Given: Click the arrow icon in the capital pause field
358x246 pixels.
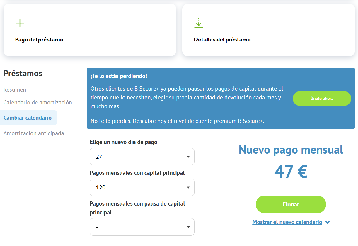Looking at the screenshot, I should click(x=188, y=227).
